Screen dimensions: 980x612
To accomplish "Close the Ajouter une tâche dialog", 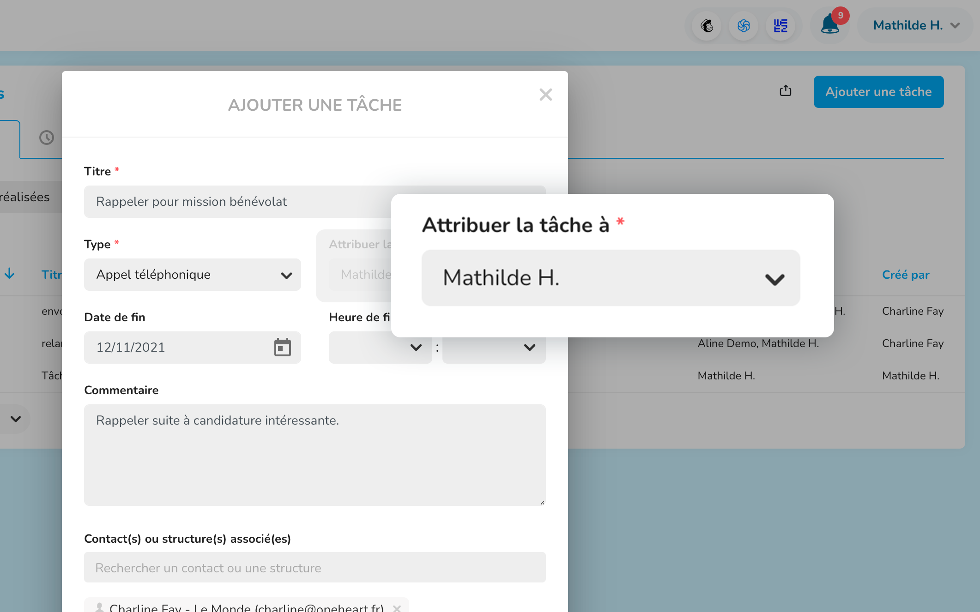I will coord(545,95).
